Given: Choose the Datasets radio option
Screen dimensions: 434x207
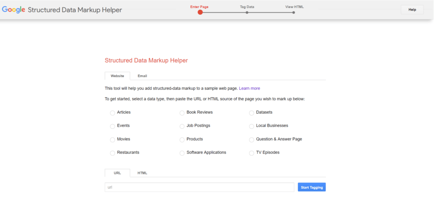Looking at the screenshot, I should coord(251,113).
